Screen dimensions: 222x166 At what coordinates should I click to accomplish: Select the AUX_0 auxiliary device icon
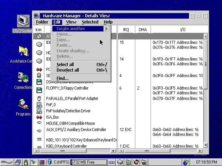pos(39,131)
